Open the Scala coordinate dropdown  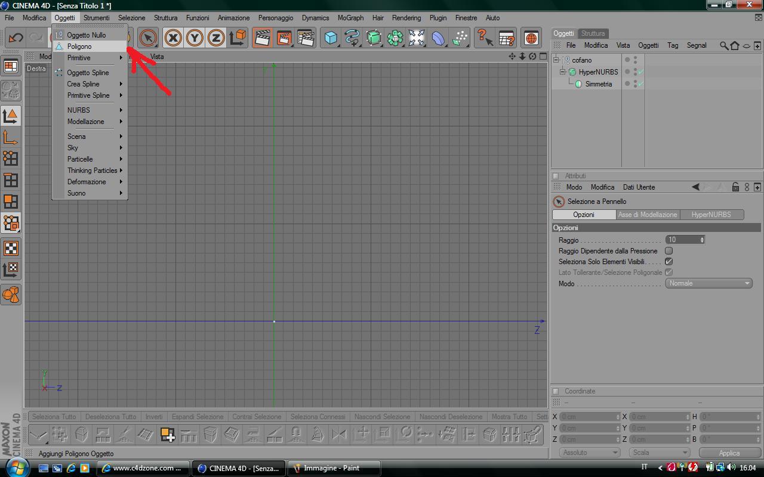click(x=660, y=453)
